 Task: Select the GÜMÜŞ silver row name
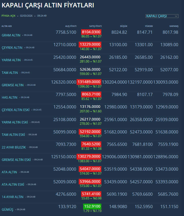[x=7, y=210]
